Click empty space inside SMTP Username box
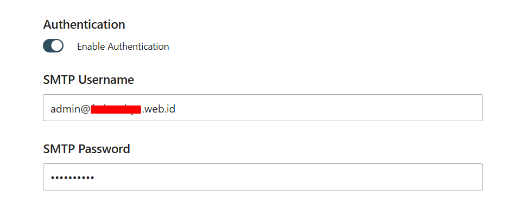Image resolution: width=508 pixels, height=211 pixels. click(x=324, y=108)
